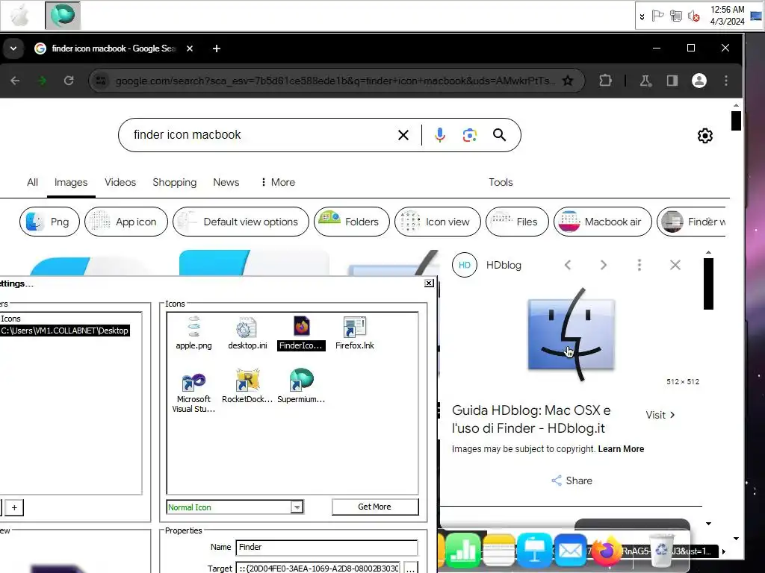Click the muted speaker tray icon
The image size is (765, 573).
click(x=693, y=16)
